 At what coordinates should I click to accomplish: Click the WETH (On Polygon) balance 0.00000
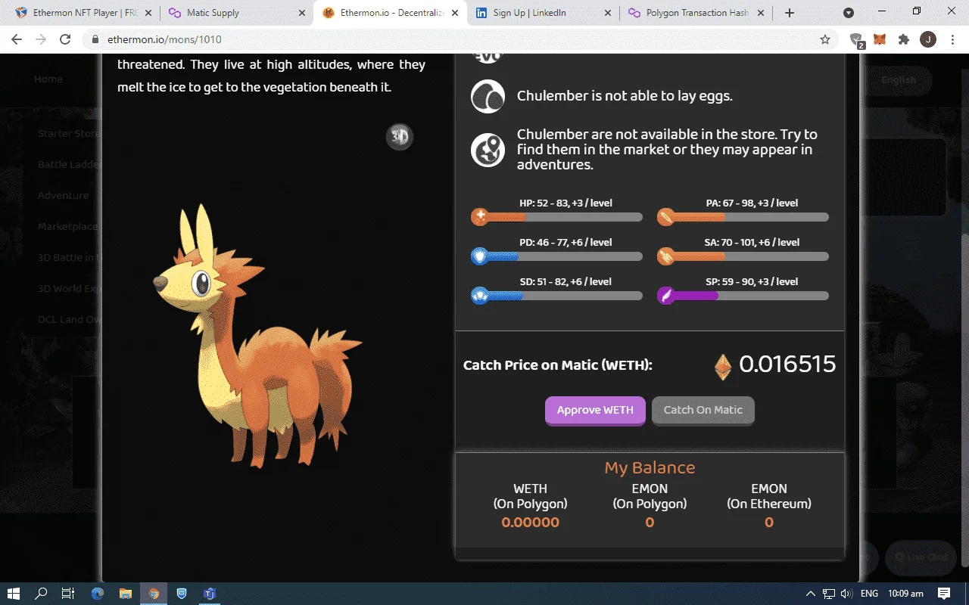click(530, 523)
